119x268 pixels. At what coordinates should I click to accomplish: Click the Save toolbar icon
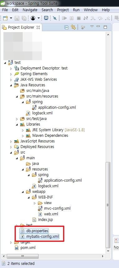coord(17,18)
